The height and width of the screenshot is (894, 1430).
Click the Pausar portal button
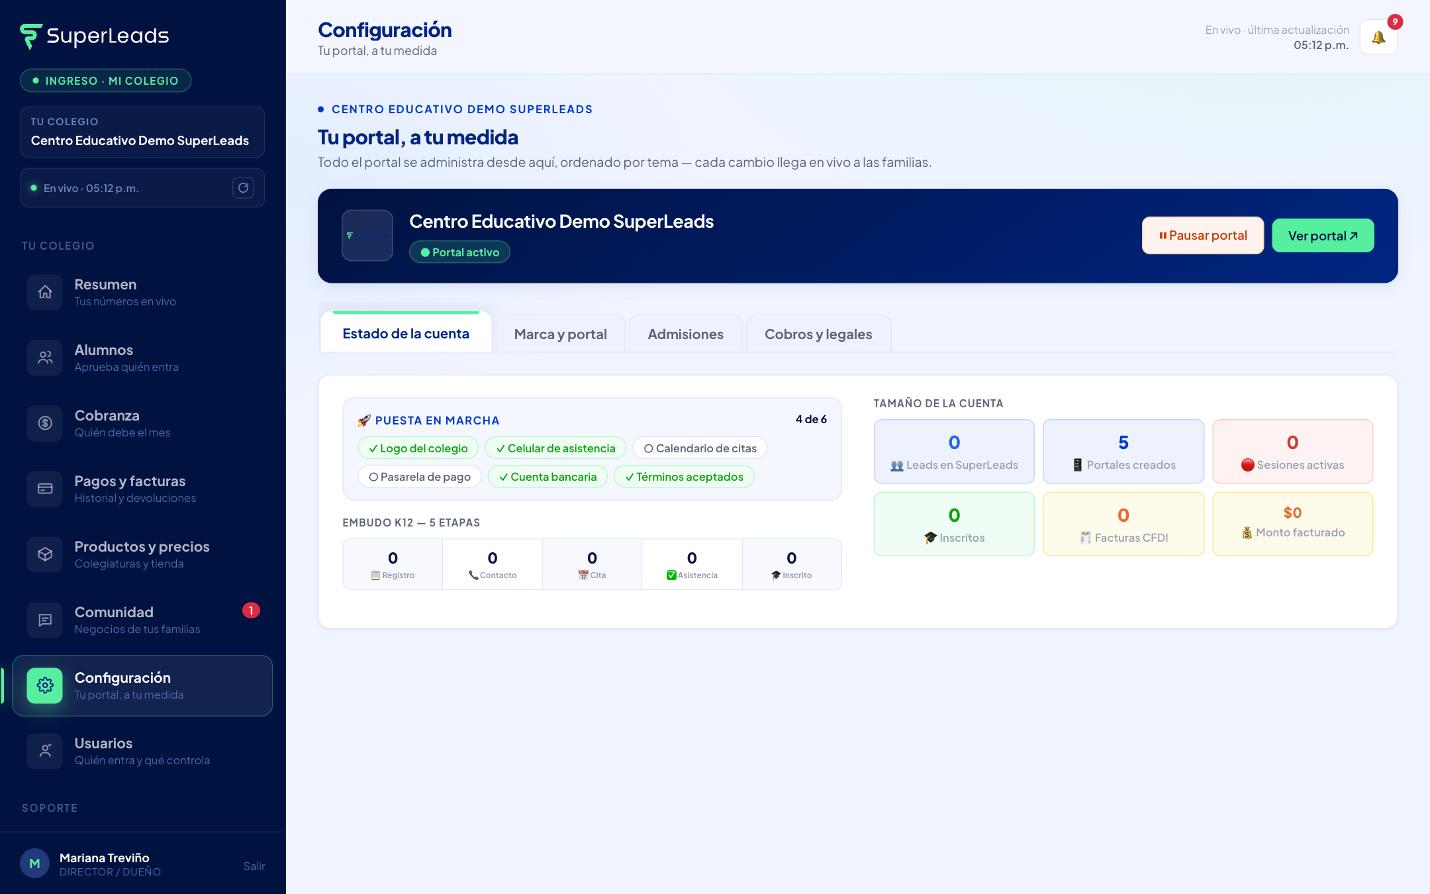click(1203, 235)
